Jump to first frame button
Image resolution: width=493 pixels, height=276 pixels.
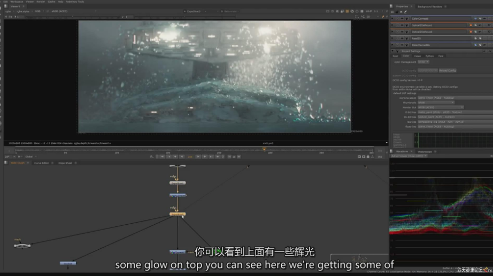(162, 156)
